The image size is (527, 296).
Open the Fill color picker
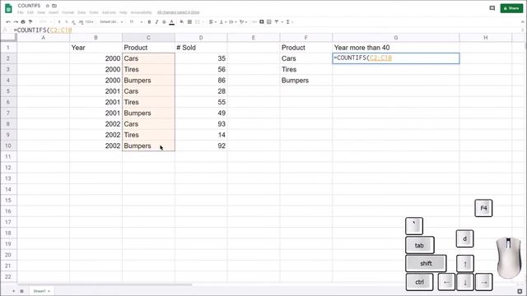pyautogui.click(x=181, y=22)
